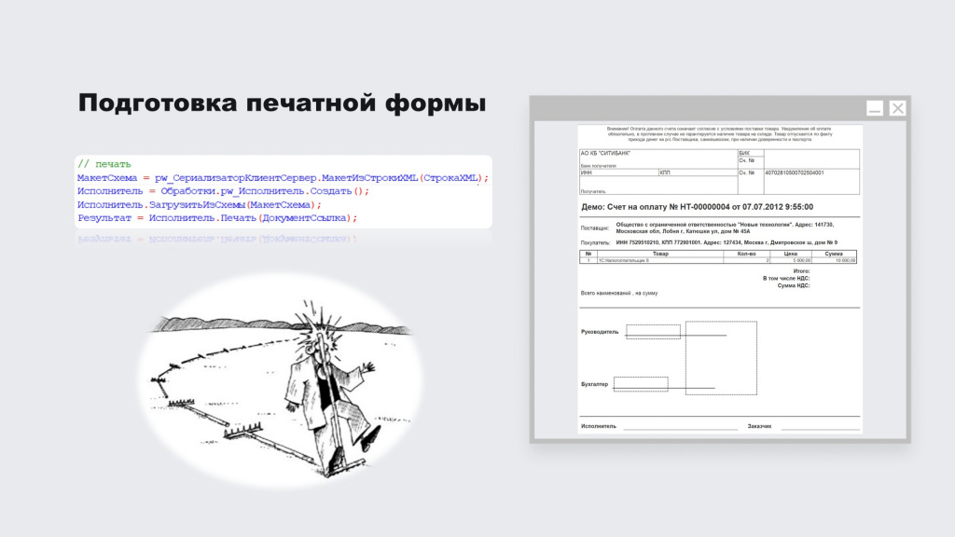Click the "Руководитель" signature label
955x537 pixels.
coord(600,332)
